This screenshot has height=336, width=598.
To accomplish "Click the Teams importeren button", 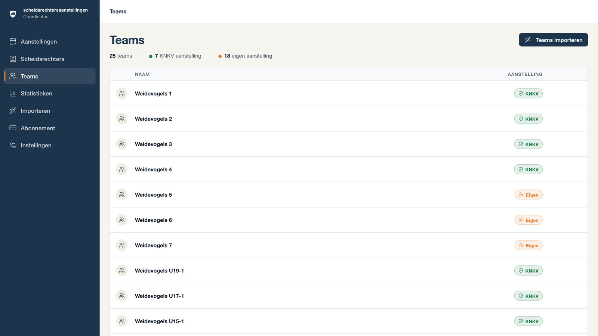I will pos(553,40).
